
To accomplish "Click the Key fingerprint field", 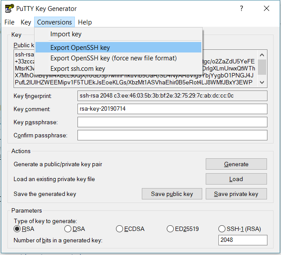I will (x=172, y=96).
